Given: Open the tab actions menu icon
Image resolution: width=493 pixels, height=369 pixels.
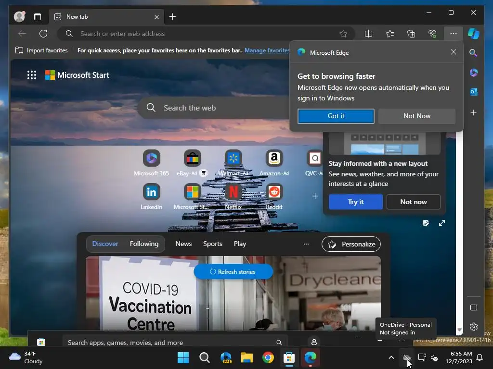Looking at the screenshot, I should click(38, 17).
